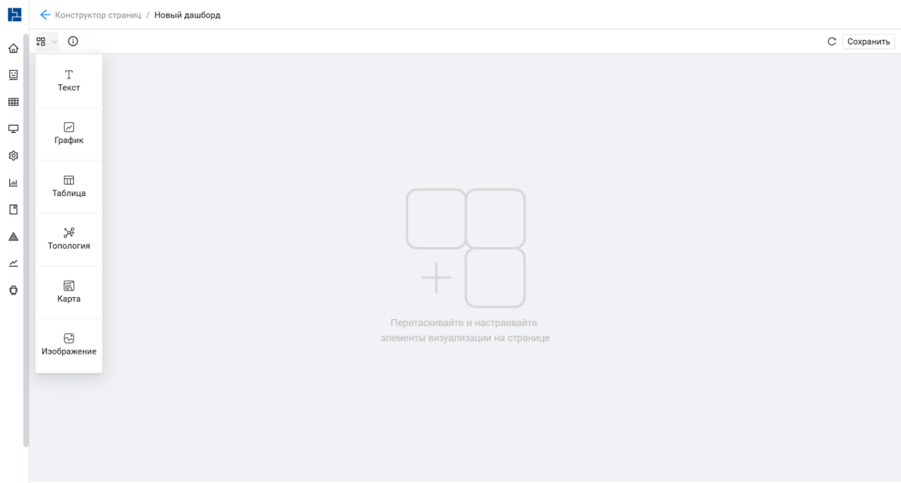Choose the Таблица widget

[69, 187]
